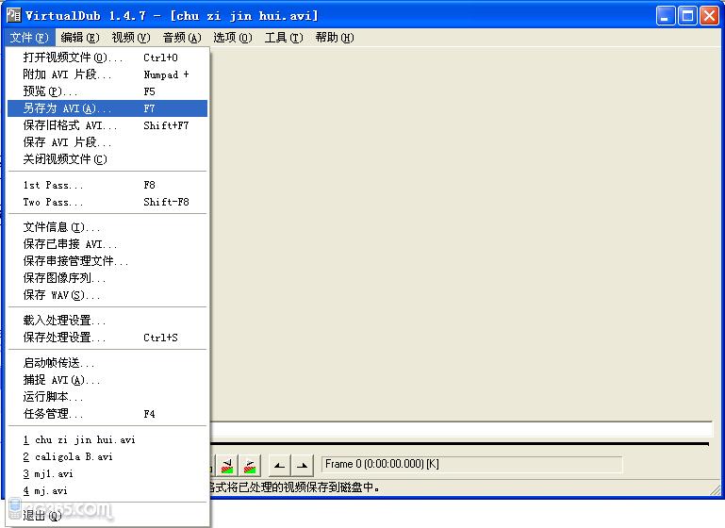725x528 pixels.
Task: Select 另存为 AVI(A)... menu entry
Action: [x=107, y=108]
